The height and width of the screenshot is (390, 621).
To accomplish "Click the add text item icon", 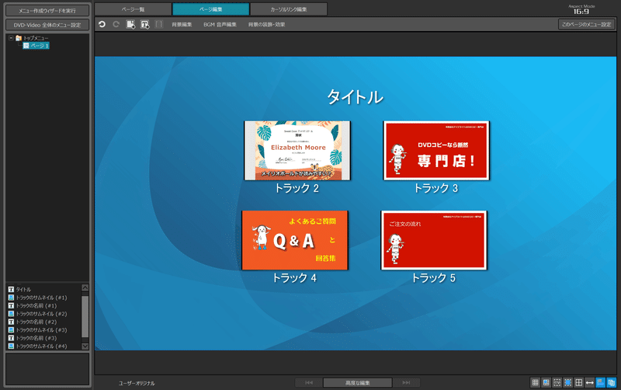I will point(145,24).
